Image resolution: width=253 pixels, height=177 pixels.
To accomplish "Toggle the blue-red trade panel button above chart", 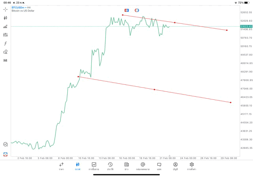I will (x=126, y=10).
